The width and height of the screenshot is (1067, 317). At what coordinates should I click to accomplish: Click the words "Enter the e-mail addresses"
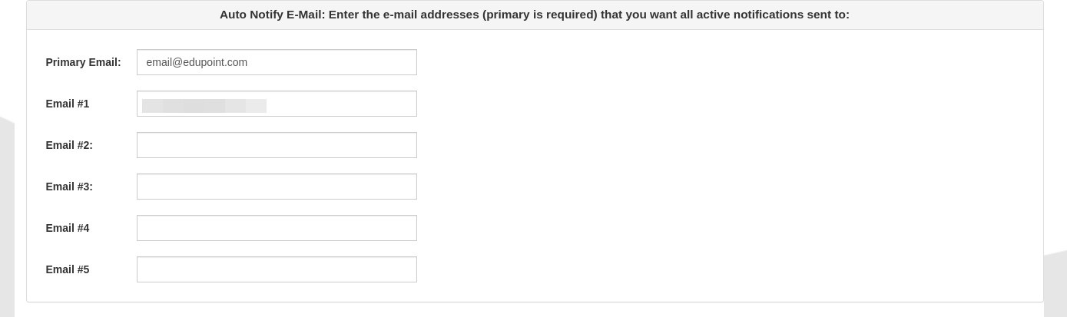point(403,15)
